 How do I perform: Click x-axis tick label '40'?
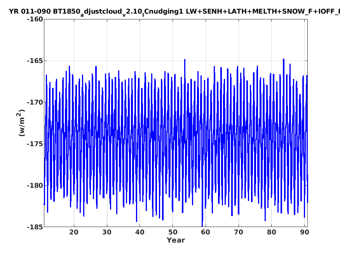(x=139, y=232)
